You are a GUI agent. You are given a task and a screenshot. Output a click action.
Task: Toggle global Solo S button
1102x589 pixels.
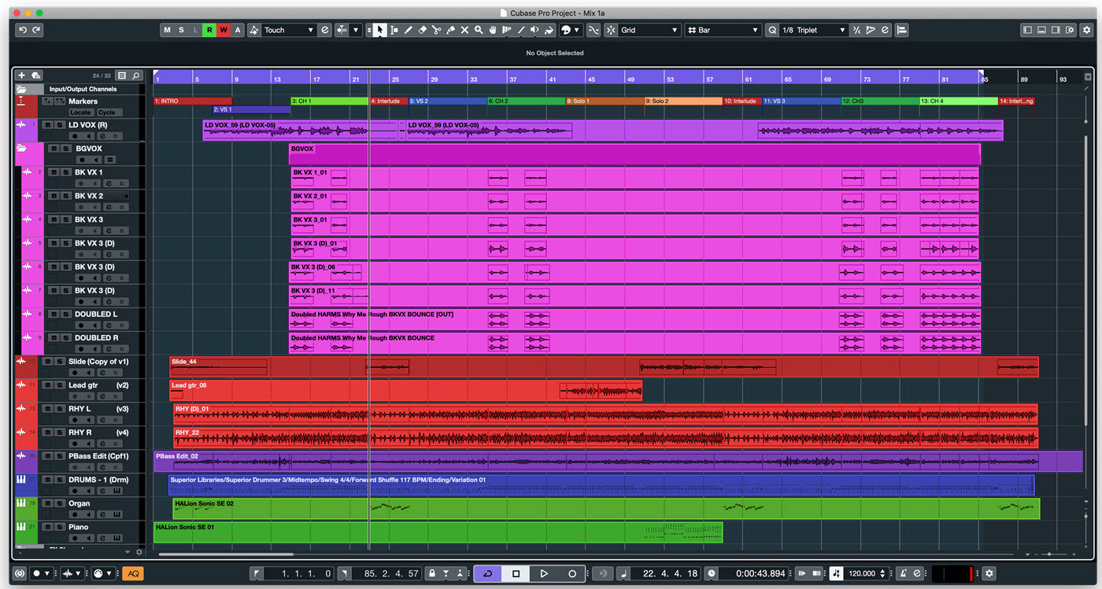coord(181,30)
